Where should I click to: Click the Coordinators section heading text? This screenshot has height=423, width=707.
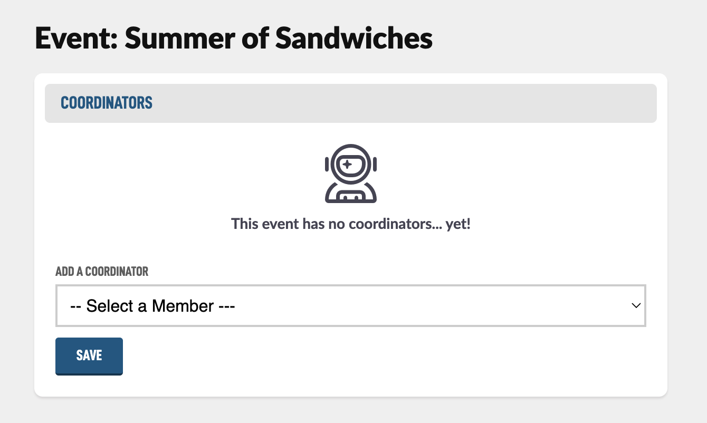tap(107, 103)
